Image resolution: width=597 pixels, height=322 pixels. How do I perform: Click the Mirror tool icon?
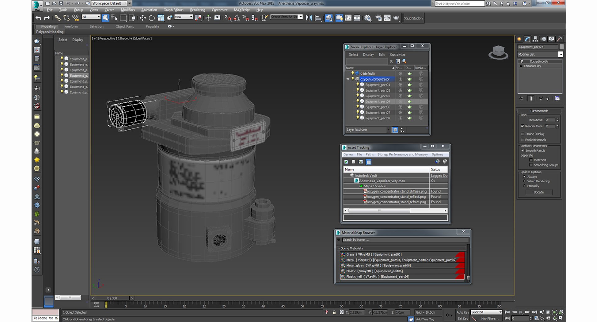pos(309,18)
